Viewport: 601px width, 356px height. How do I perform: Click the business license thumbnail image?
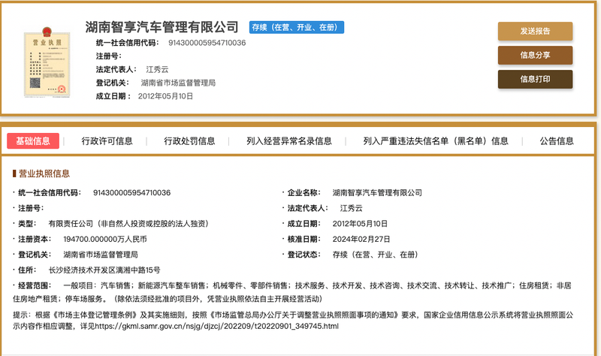(x=44, y=61)
